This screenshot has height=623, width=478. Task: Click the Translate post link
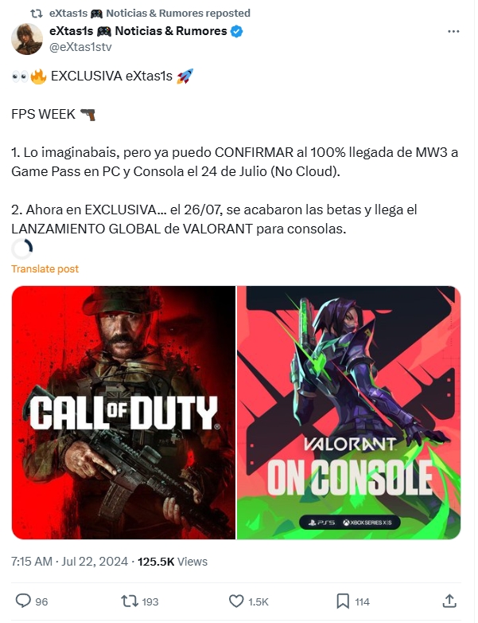pyautogui.click(x=45, y=269)
